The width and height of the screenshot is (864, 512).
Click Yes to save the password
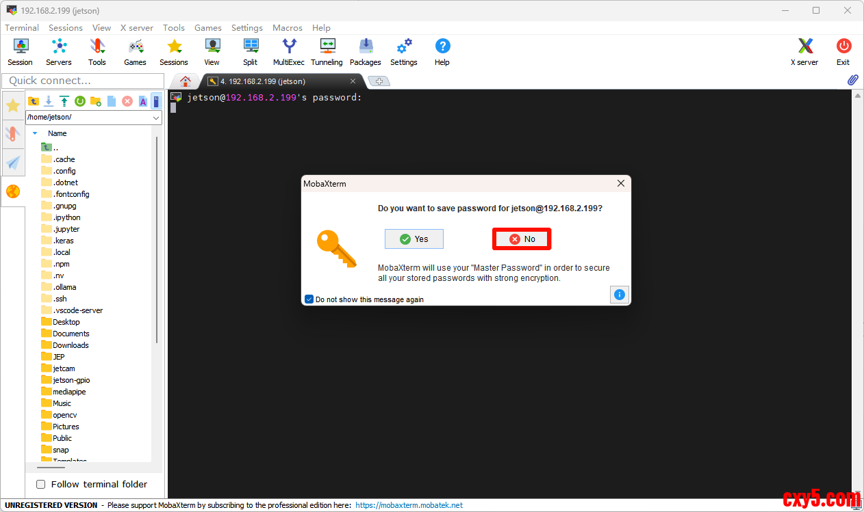(414, 239)
